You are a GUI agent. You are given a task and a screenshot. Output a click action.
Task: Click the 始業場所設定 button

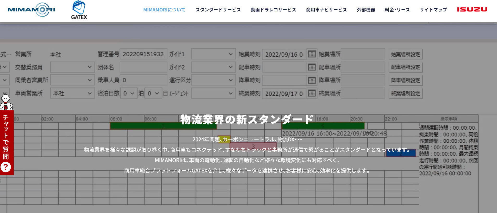pyautogui.click(x=406, y=54)
